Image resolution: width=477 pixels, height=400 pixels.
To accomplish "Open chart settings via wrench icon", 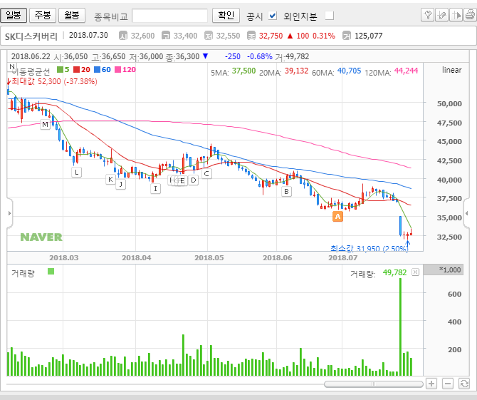I will (x=427, y=15).
